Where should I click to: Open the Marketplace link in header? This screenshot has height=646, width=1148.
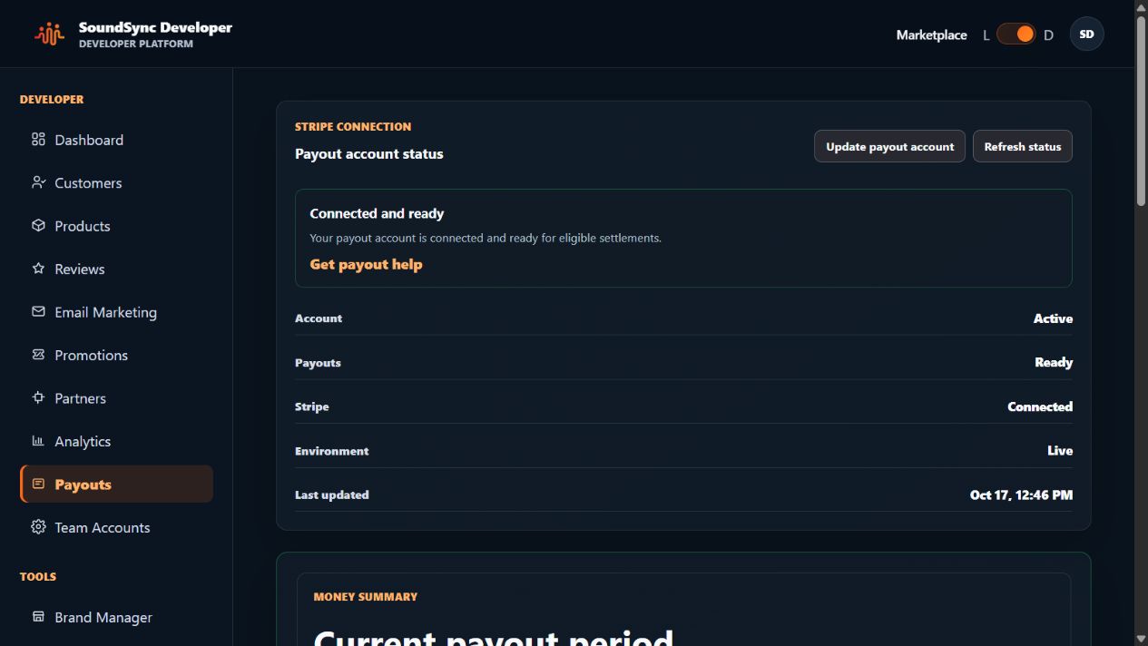(x=931, y=34)
